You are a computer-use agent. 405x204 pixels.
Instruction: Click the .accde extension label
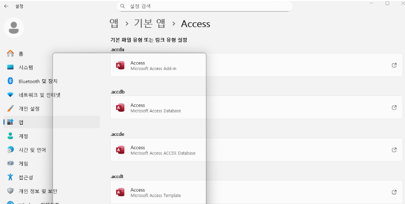[x=117, y=134]
